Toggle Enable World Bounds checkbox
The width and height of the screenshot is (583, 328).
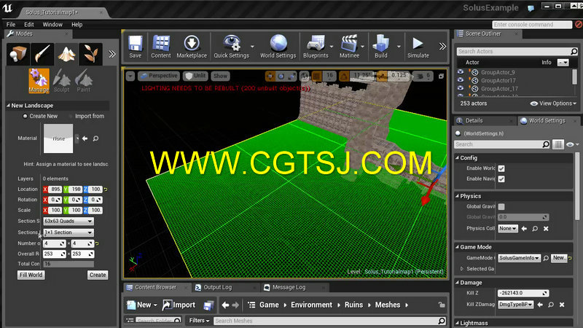(x=501, y=168)
